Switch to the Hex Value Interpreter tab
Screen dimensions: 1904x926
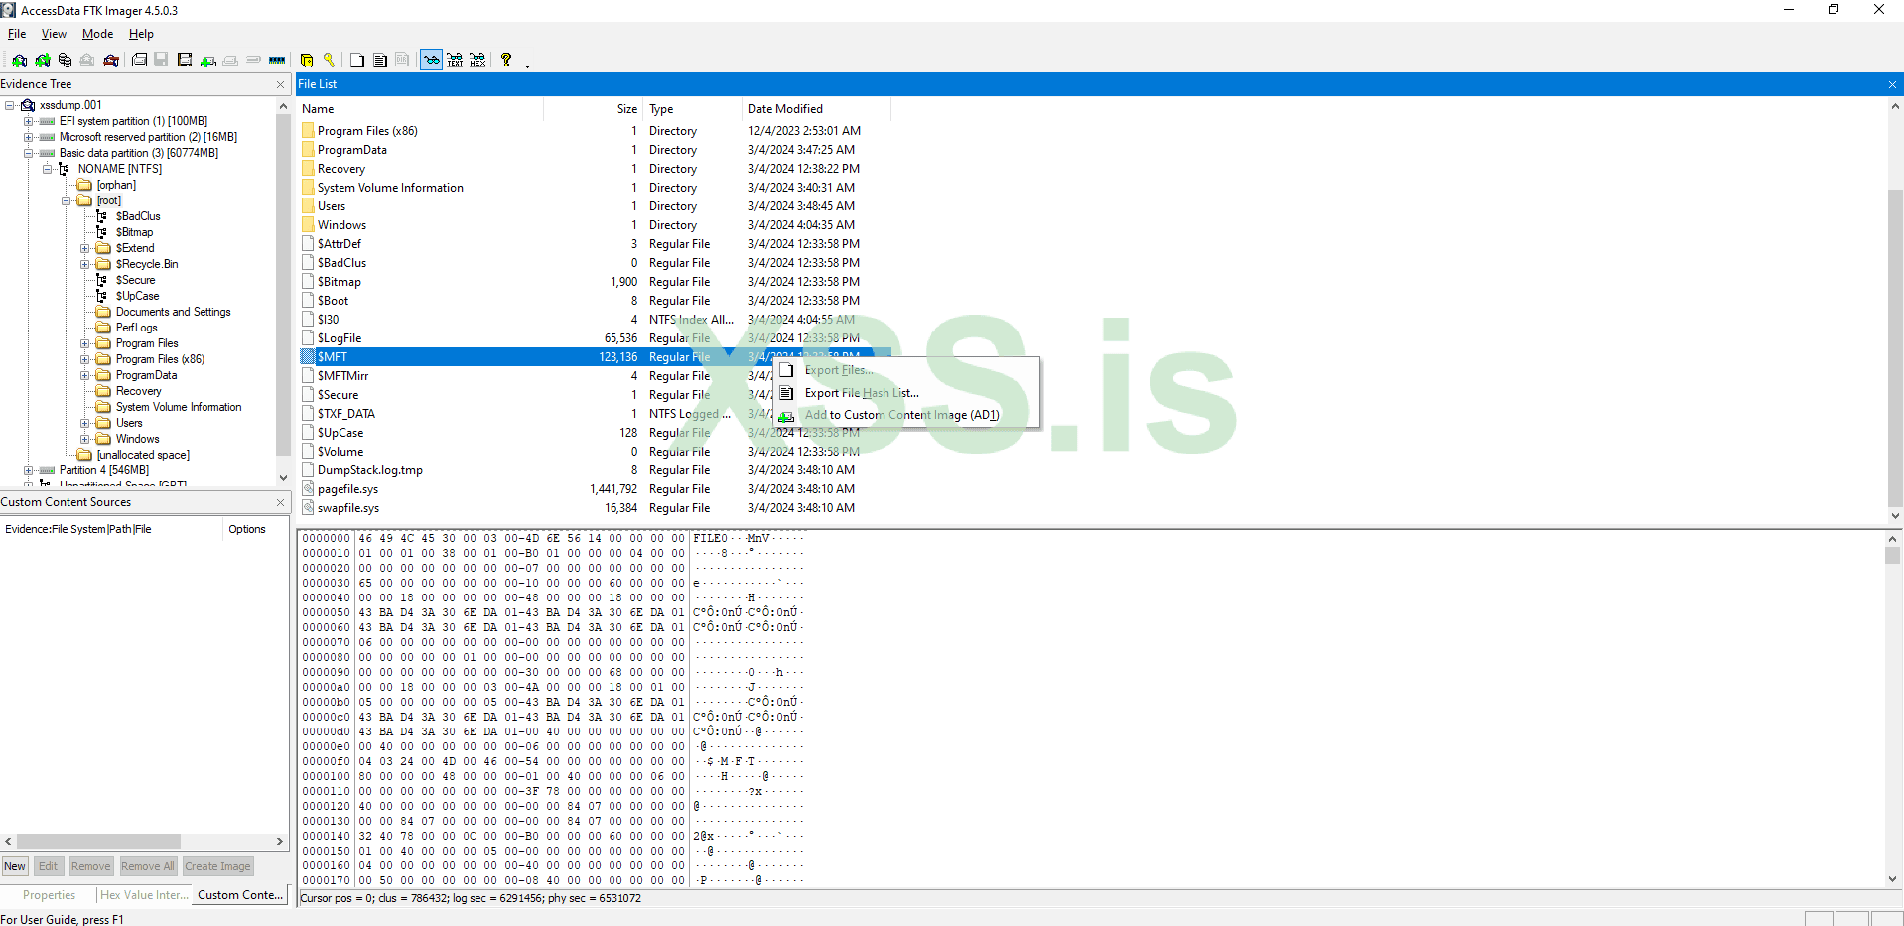coord(144,895)
